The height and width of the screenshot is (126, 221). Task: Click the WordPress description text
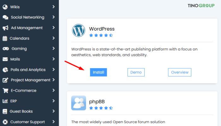click(x=134, y=52)
